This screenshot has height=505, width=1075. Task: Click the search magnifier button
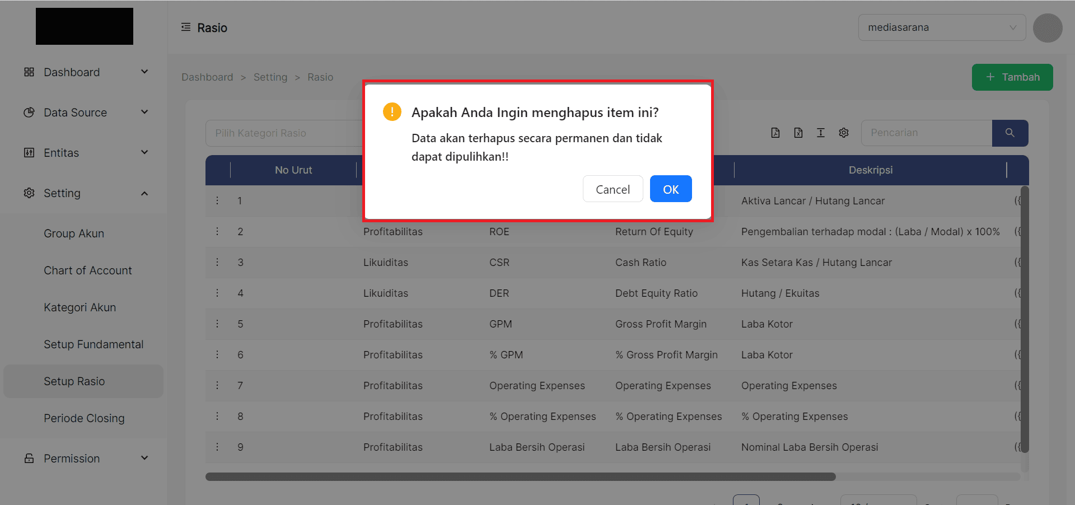click(x=1009, y=133)
